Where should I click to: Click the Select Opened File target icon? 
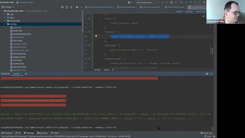point(62,7)
